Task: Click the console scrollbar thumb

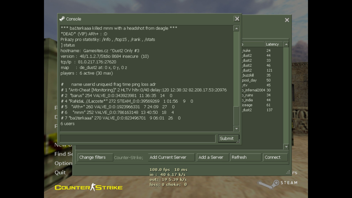Action: pos(236,116)
